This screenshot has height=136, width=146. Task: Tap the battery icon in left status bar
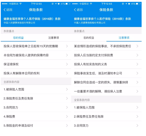click(x=68, y=4)
